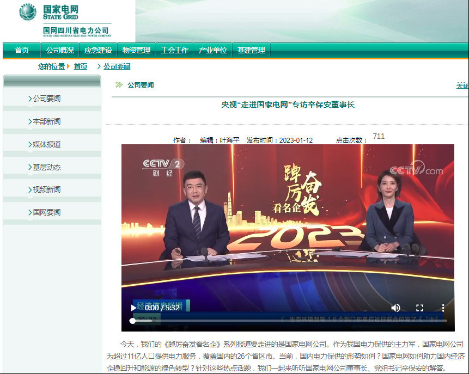
Task: Select 基层动态 in the sidebar
Action: [47, 167]
